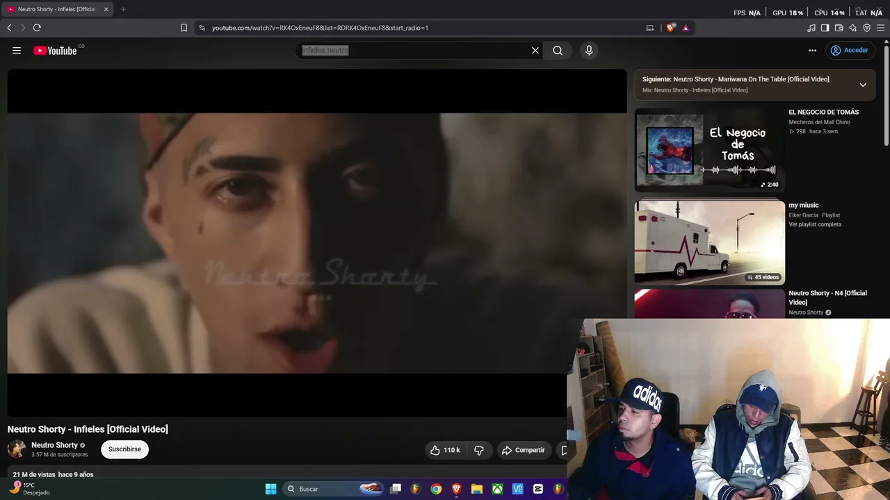
Task: Click the Acceder sign-in button
Action: click(849, 50)
